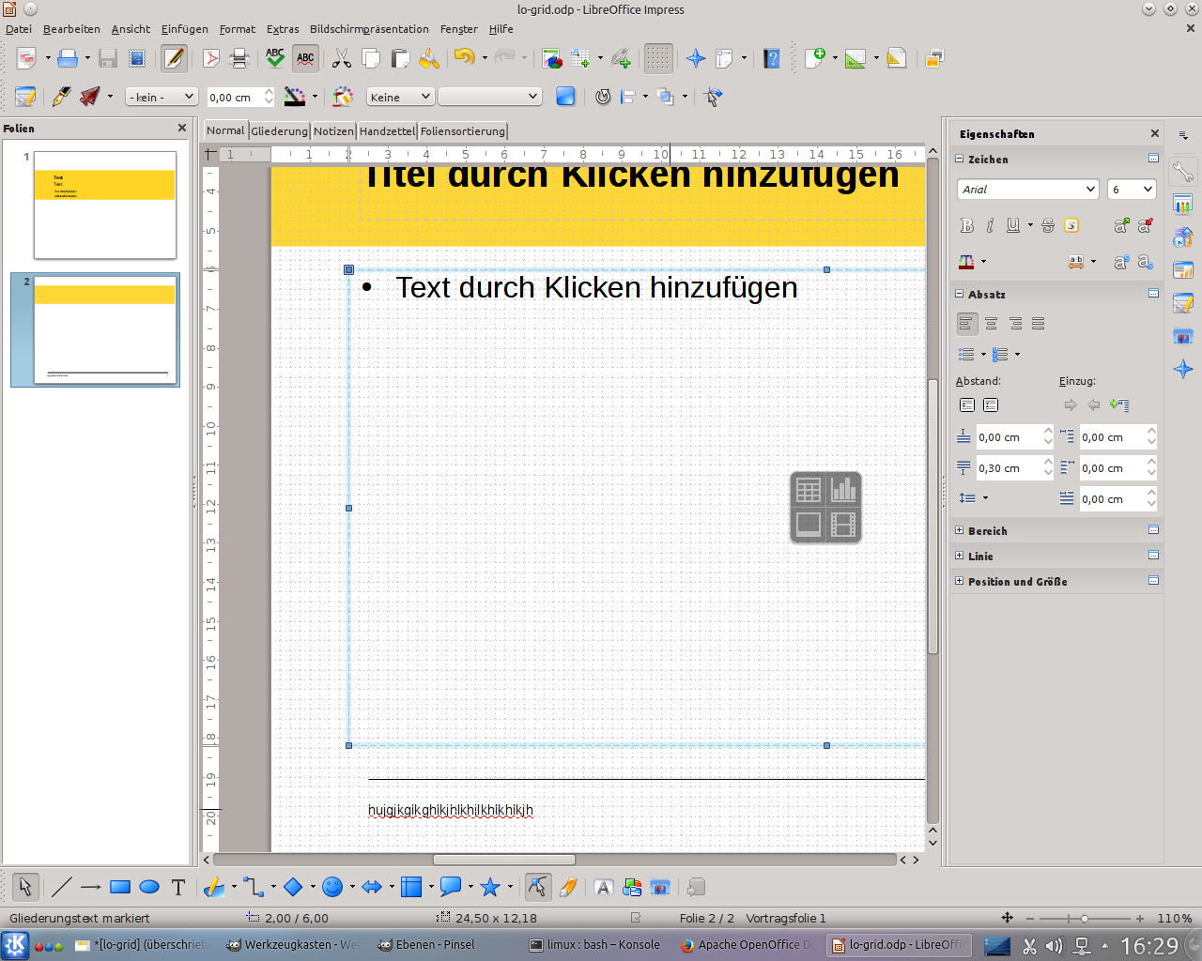
Task: Toggle bold in Zeichen panel
Action: pos(967,225)
